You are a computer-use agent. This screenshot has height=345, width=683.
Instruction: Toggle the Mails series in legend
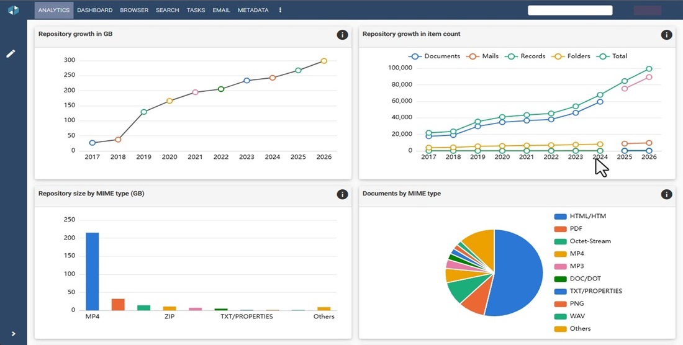[x=482, y=56]
